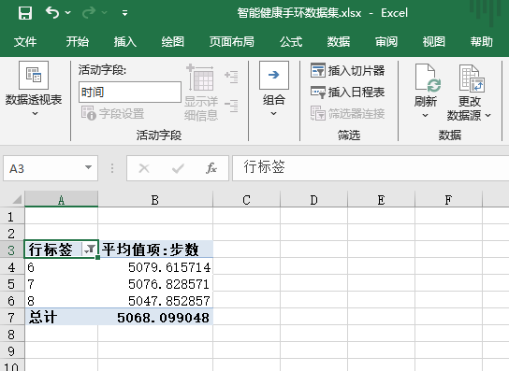Expand the 刷新 dropdown arrow

[425, 116]
